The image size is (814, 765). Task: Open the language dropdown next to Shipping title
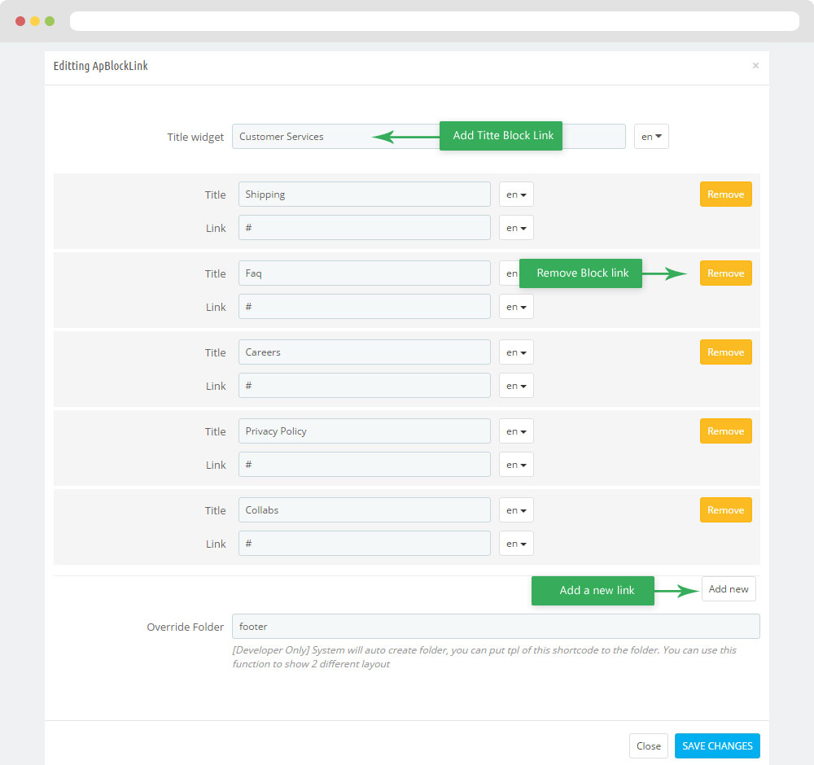[x=516, y=195]
